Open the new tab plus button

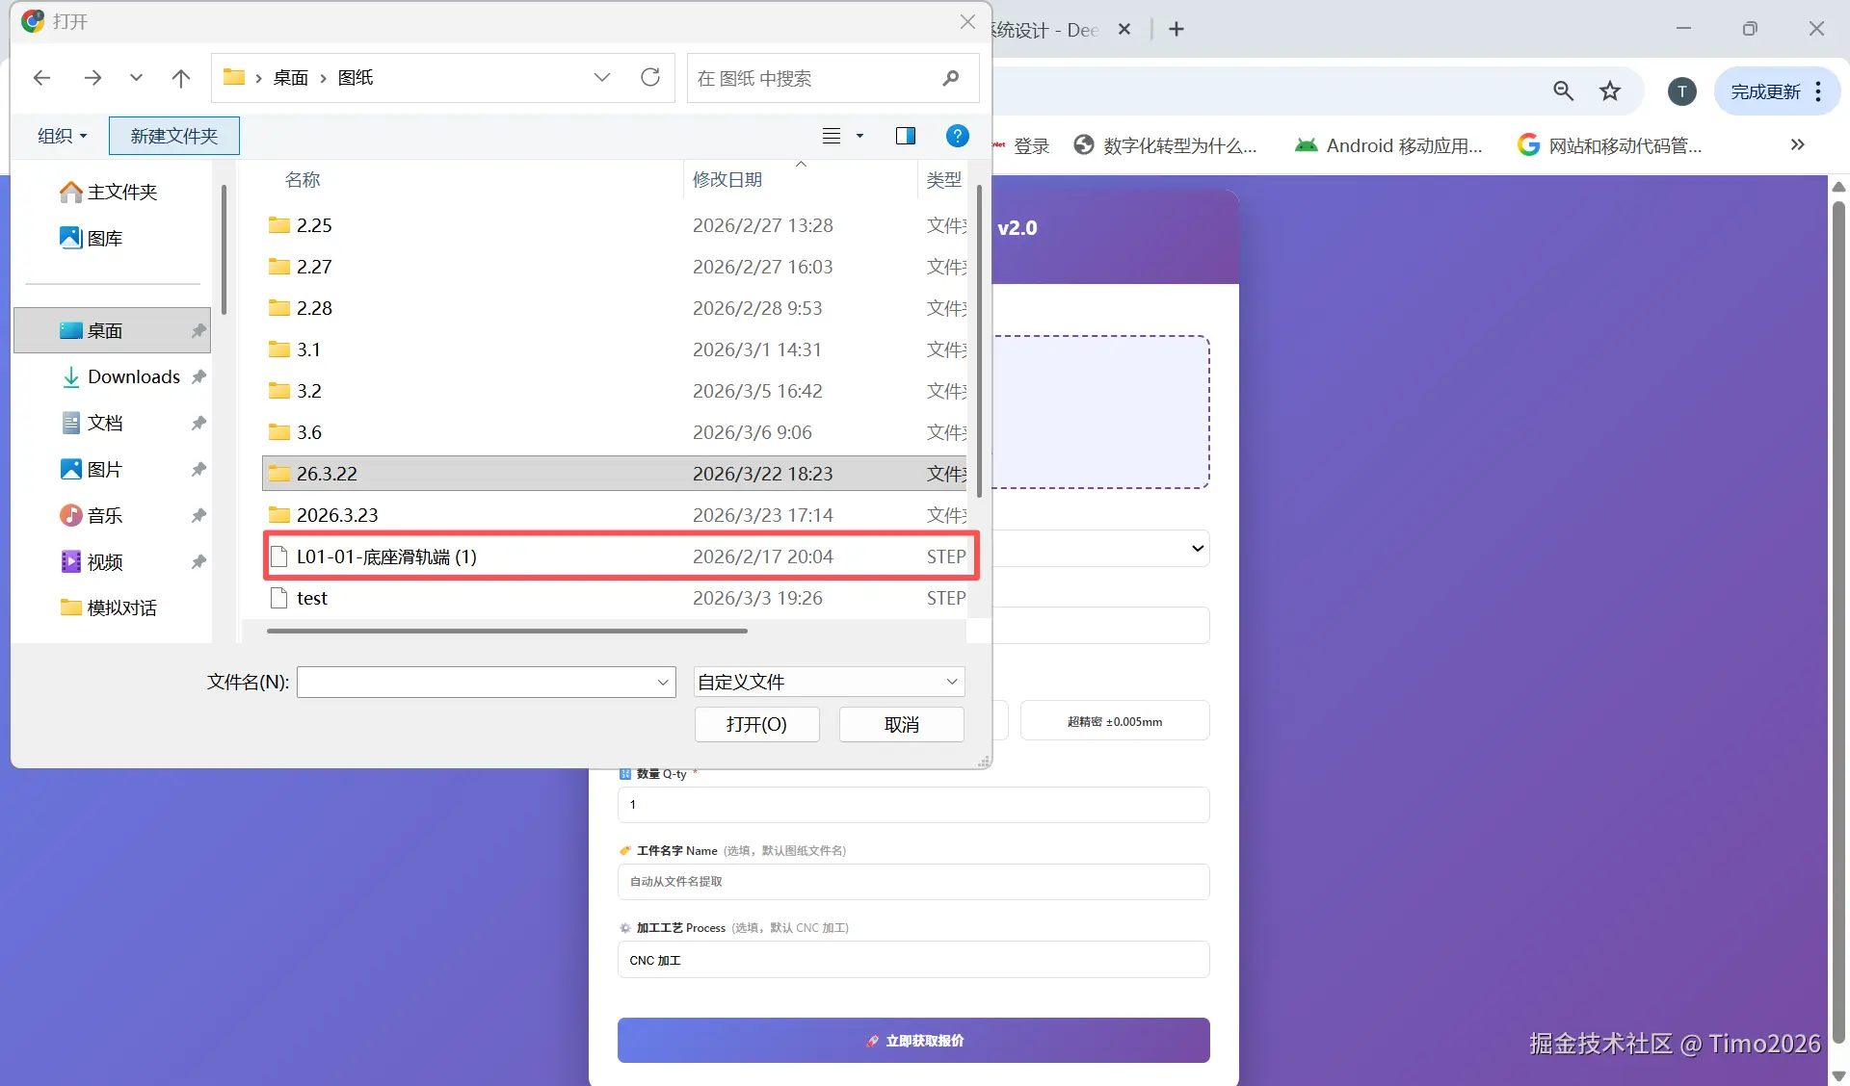(1176, 29)
